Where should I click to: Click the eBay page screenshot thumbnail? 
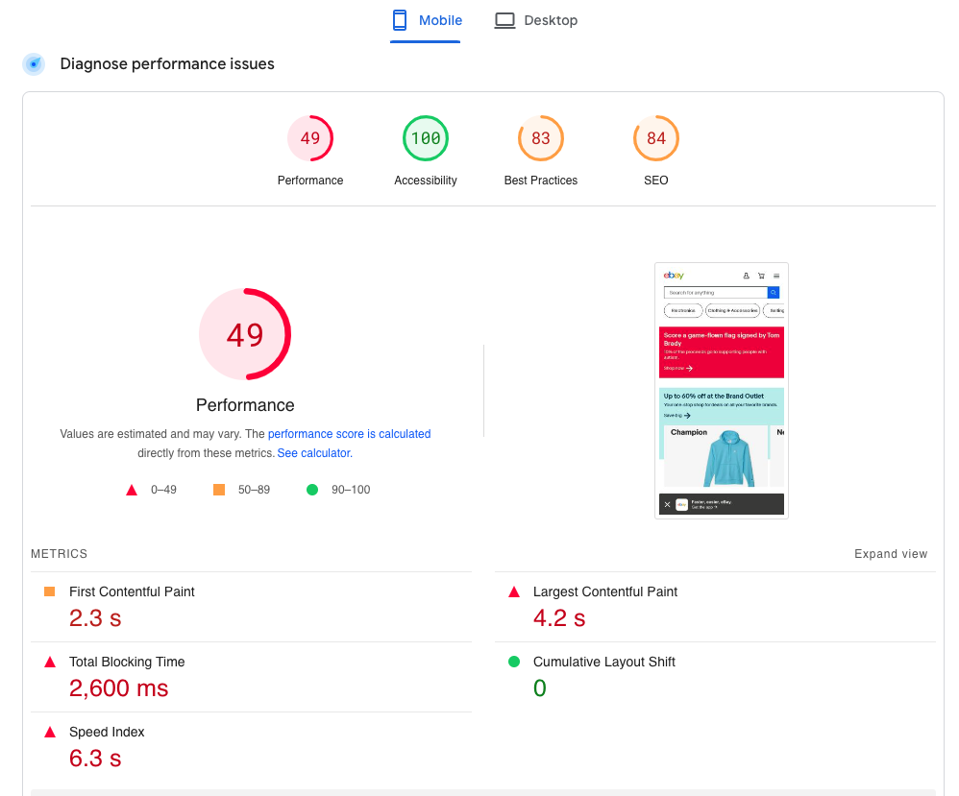pos(721,390)
